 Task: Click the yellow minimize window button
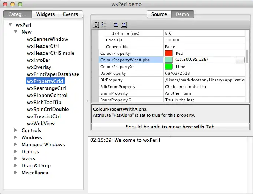(13, 4)
